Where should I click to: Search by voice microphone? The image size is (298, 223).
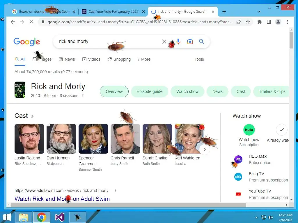coord(178,41)
